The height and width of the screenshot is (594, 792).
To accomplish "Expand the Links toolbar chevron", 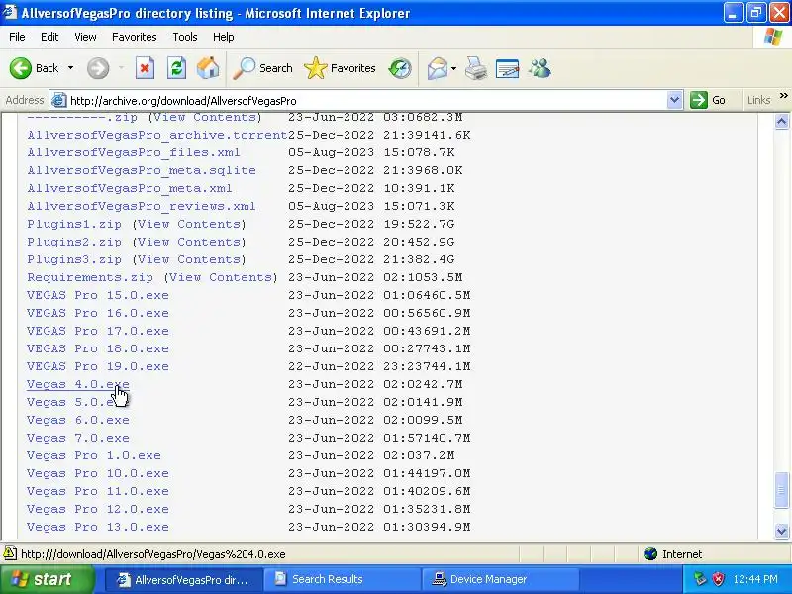I will point(783,95).
